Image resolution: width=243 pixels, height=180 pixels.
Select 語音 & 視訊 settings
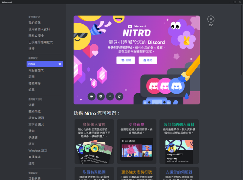point(36,118)
